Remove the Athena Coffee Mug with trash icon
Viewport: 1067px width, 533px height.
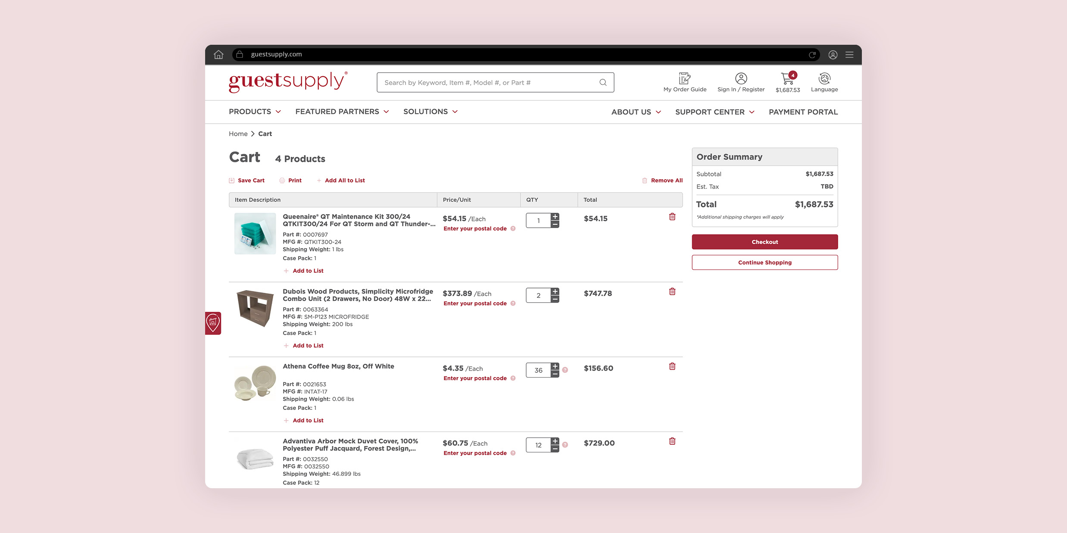[672, 366]
